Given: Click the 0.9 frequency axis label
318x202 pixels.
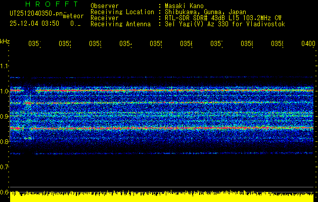Looking at the screenshot, I should click(x=4, y=116).
